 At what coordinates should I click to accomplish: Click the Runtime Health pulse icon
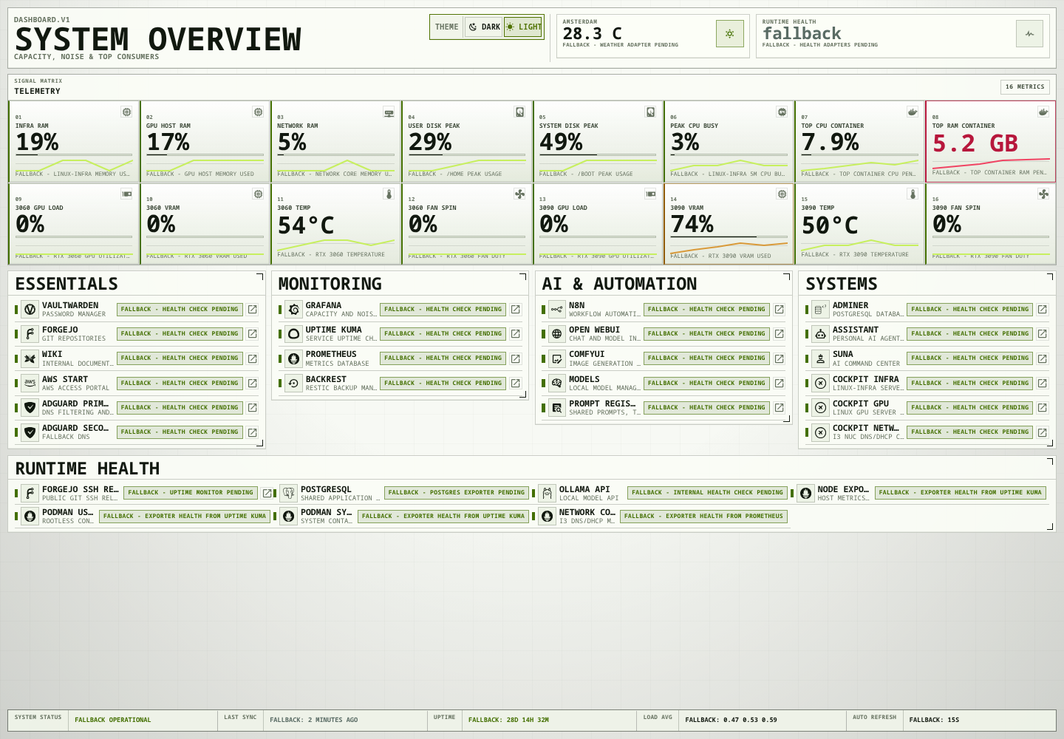1029,33
